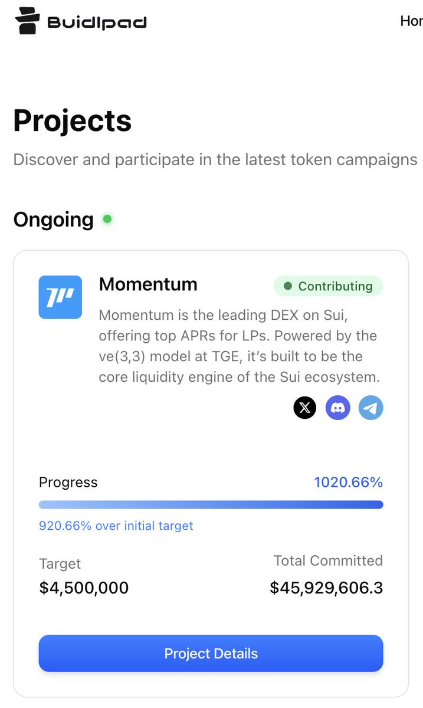Click the Total Committed label
423x708 pixels.
328,560
